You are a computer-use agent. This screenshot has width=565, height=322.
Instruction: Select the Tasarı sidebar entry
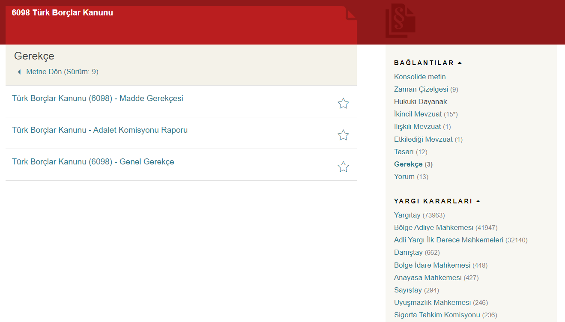click(404, 152)
